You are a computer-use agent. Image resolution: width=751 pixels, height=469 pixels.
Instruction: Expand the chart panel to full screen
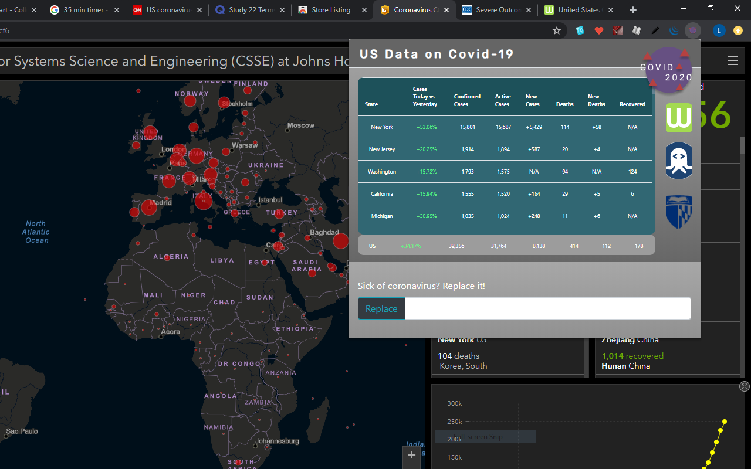point(745,386)
